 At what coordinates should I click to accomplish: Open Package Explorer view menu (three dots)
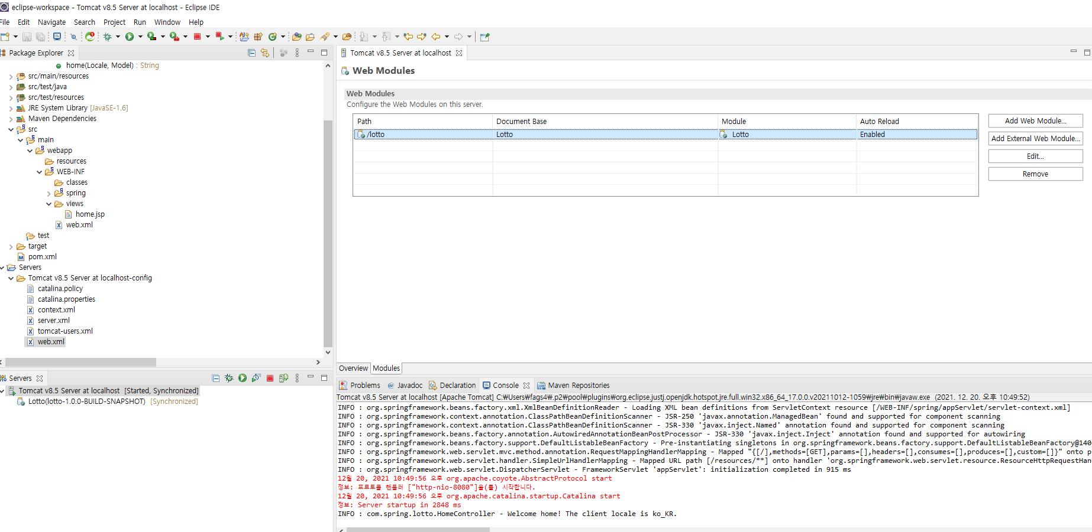(x=297, y=53)
